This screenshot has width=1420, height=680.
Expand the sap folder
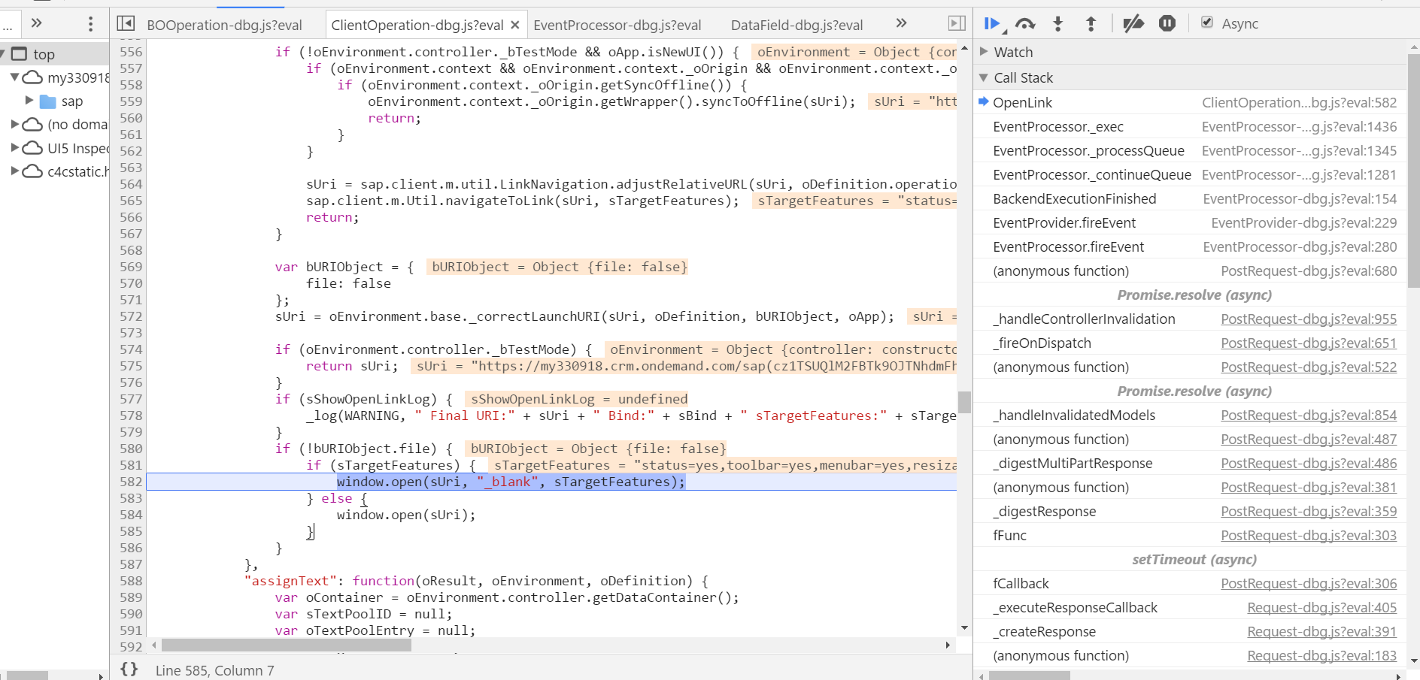pyautogui.click(x=29, y=101)
